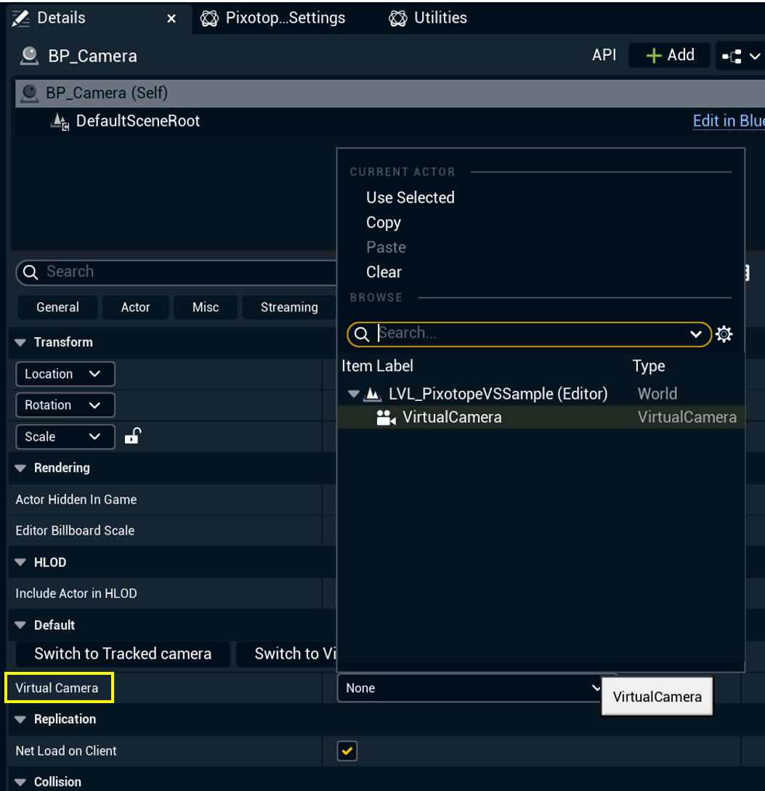Click the Pixotope Settings tab logo icon

pos(209,18)
